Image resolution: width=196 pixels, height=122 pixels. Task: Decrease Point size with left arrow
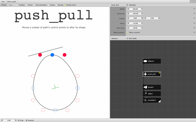(128, 28)
